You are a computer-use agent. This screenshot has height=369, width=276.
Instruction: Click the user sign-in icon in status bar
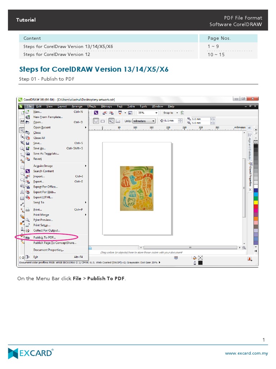pyautogui.click(x=250, y=259)
